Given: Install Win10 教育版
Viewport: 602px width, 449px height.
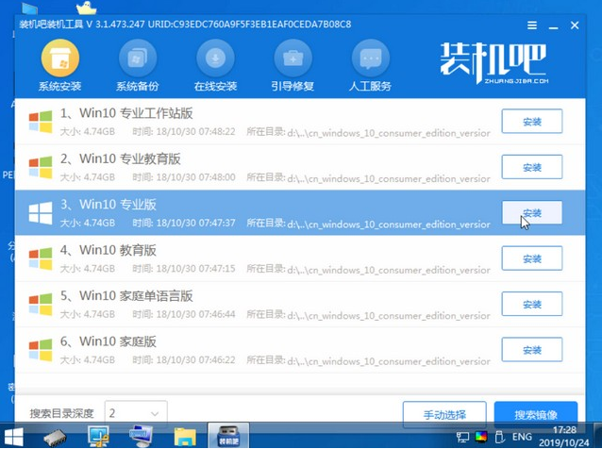Looking at the screenshot, I should click(x=532, y=258).
